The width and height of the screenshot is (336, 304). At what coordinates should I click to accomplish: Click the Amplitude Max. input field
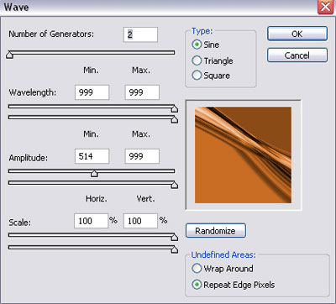point(142,156)
